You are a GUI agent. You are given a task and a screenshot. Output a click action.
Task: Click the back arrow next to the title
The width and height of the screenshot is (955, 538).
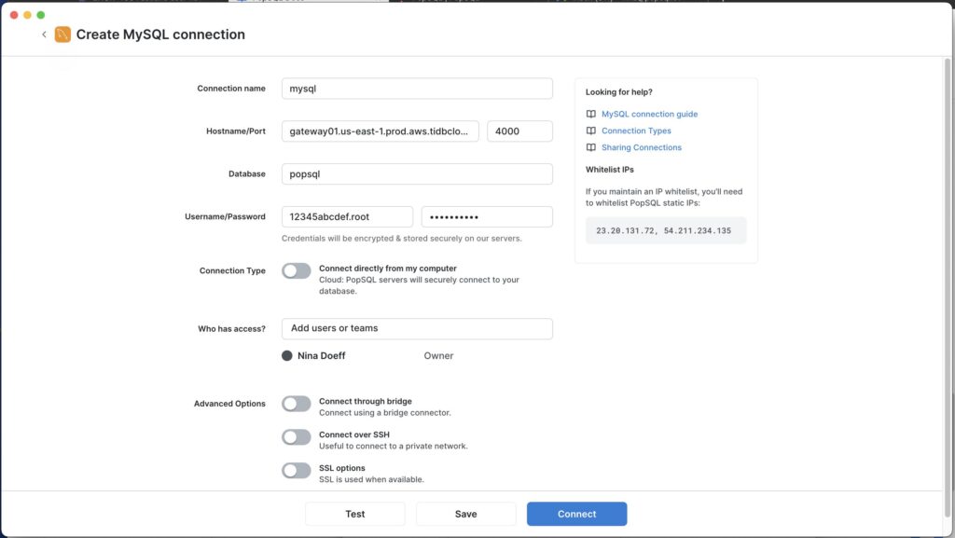pos(43,34)
